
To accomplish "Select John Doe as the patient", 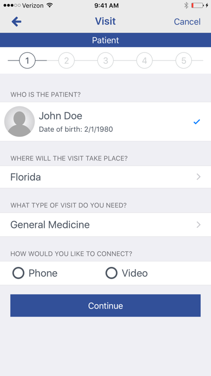I will (x=105, y=122).
